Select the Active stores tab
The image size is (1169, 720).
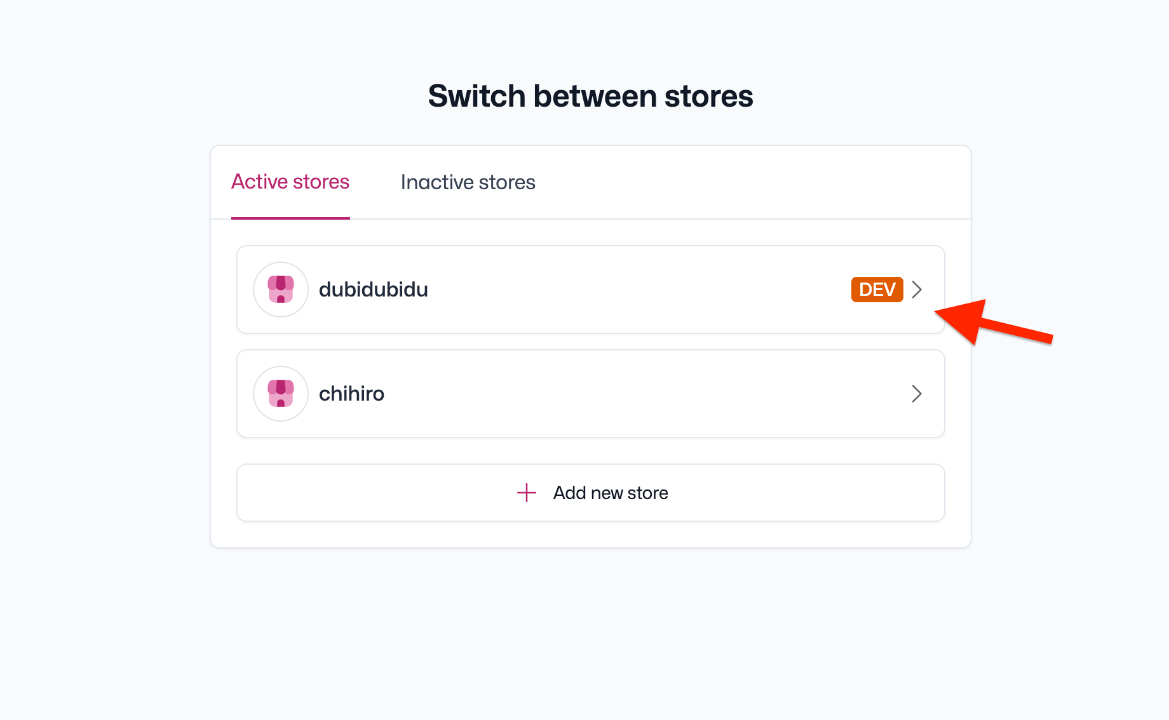tap(290, 182)
